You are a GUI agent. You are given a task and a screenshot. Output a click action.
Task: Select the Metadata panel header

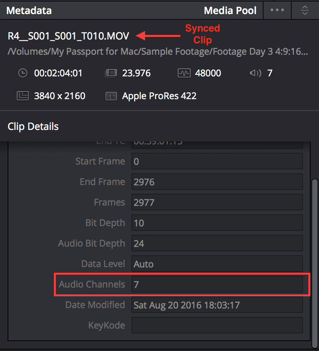tap(29, 10)
